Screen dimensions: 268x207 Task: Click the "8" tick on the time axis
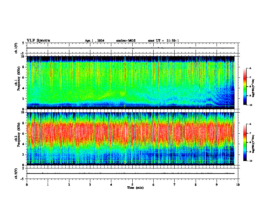point(196,185)
